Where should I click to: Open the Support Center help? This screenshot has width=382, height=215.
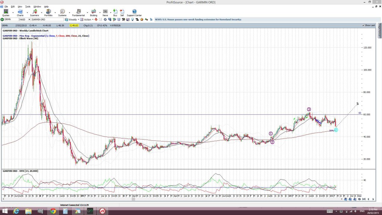point(134,13)
